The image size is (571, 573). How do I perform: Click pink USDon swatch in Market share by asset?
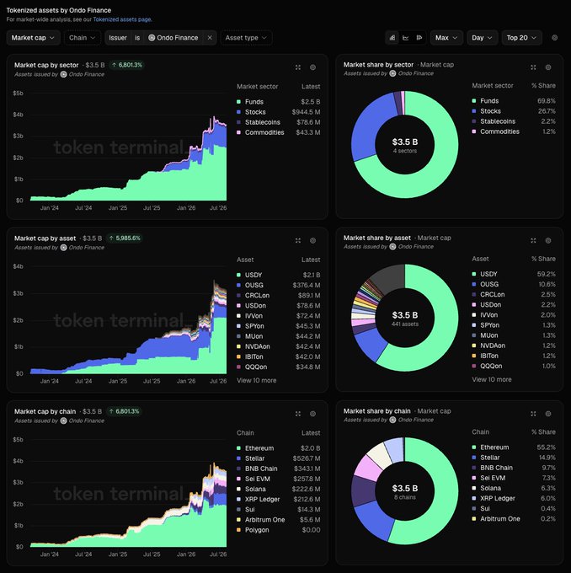[474, 305]
